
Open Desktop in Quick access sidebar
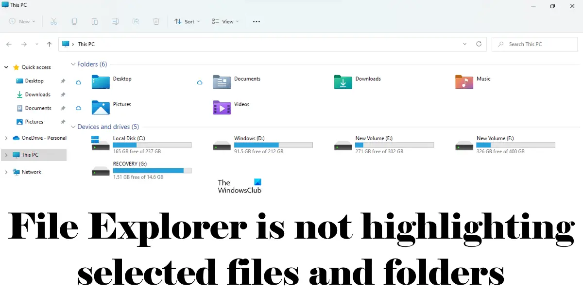(34, 81)
